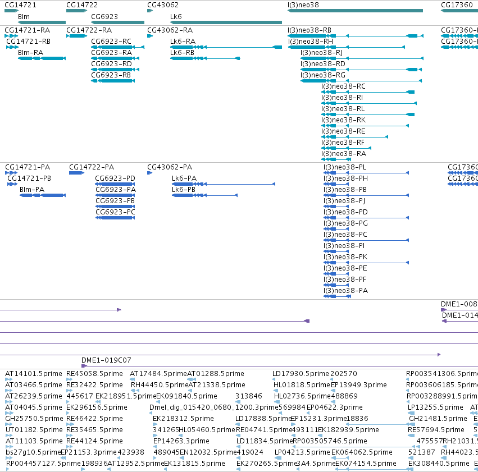The height and width of the screenshot is (472, 478).
Task: Open transcript Blm-RA
Action: tap(30, 53)
